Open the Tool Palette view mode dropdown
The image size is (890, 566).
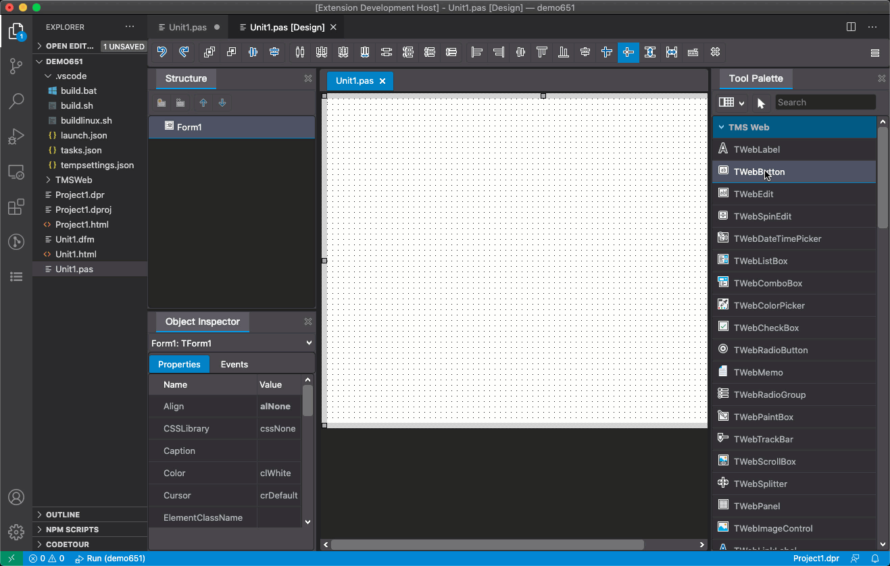[731, 103]
